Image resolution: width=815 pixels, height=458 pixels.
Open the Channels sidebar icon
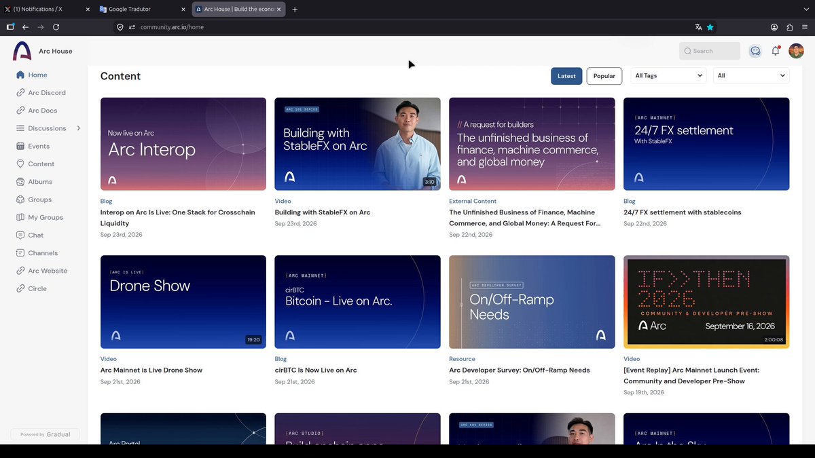(20, 253)
